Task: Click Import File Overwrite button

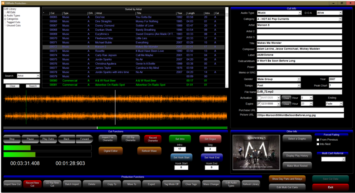Action: click(107, 139)
